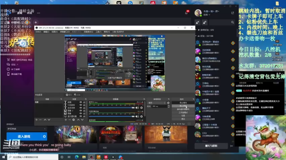Mute microphone/Aux speaker icon in OBS mixer

[137, 108]
